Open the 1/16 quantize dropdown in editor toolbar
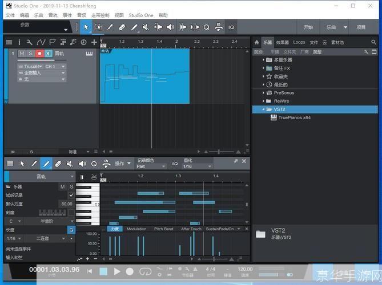The height and width of the screenshot is (285, 382). 197,166
